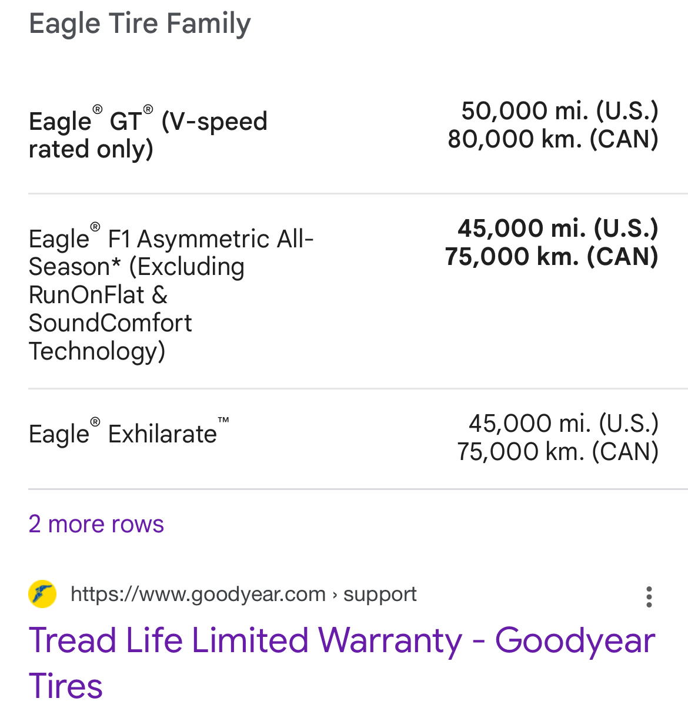Viewport: 688px width, 725px height.
Task: Expand the "2 more rows" link
Action: [x=96, y=523]
